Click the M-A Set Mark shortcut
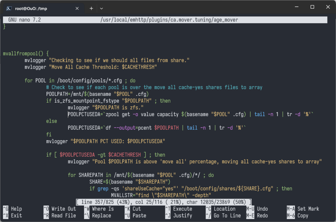The image size is (336, 222). (x=303, y=209)
